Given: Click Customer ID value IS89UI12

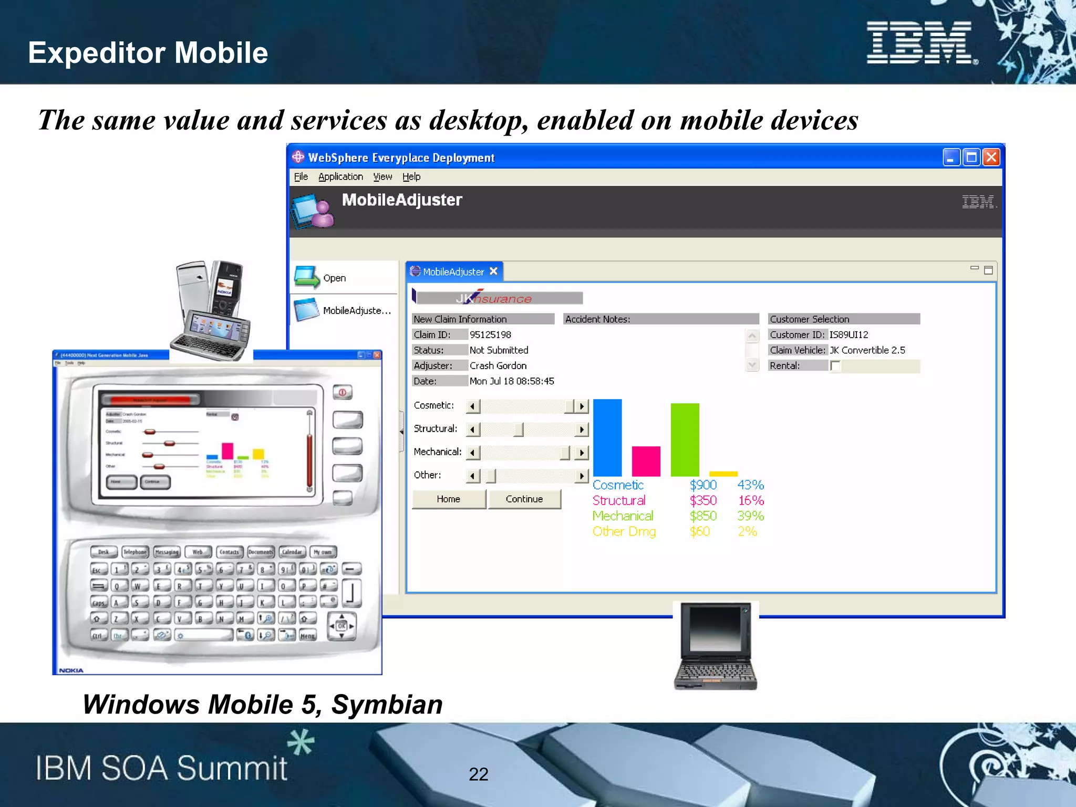Looking at the screenshot, I should click(849, 335).
